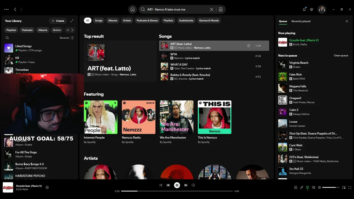Go to the previous track

168,185
